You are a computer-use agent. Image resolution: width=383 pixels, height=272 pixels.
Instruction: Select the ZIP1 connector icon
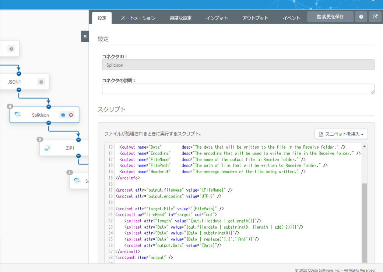[x=48, y=148]
